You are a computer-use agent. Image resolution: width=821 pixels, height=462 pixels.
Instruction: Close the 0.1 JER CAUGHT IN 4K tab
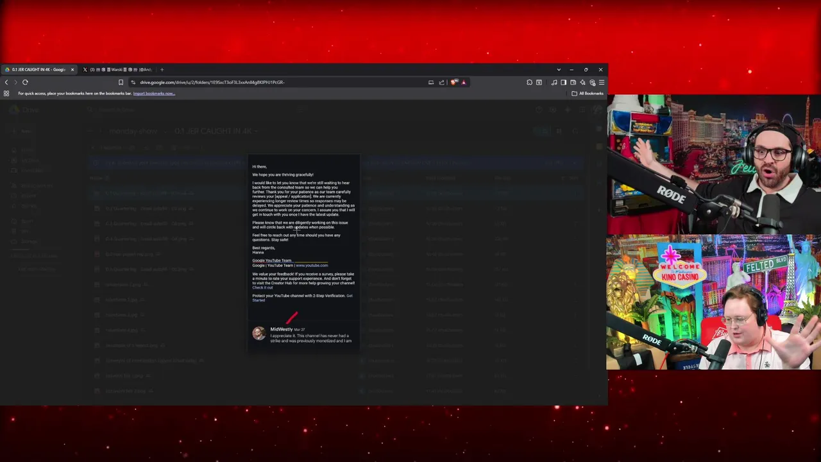(x=72, y=69)
